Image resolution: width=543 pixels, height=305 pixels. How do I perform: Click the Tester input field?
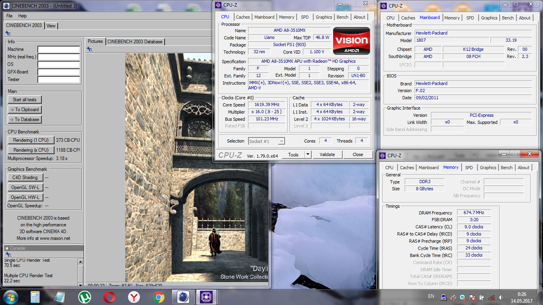click(x=59, y=80)
